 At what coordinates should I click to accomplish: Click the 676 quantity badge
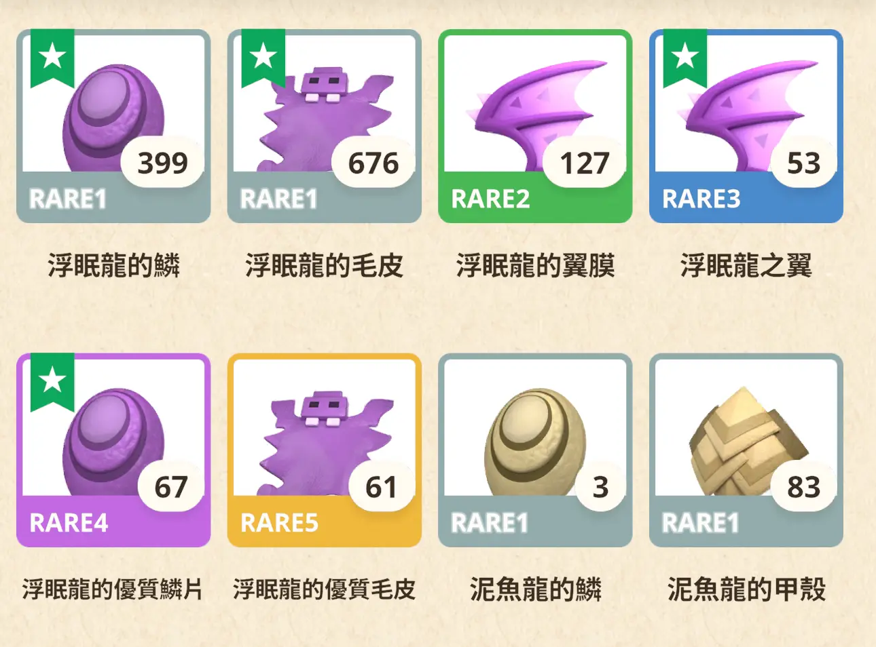[x=373, y=163]
